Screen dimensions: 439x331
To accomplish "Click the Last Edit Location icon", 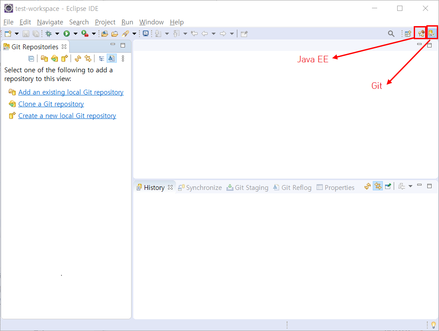I will 194,34.
